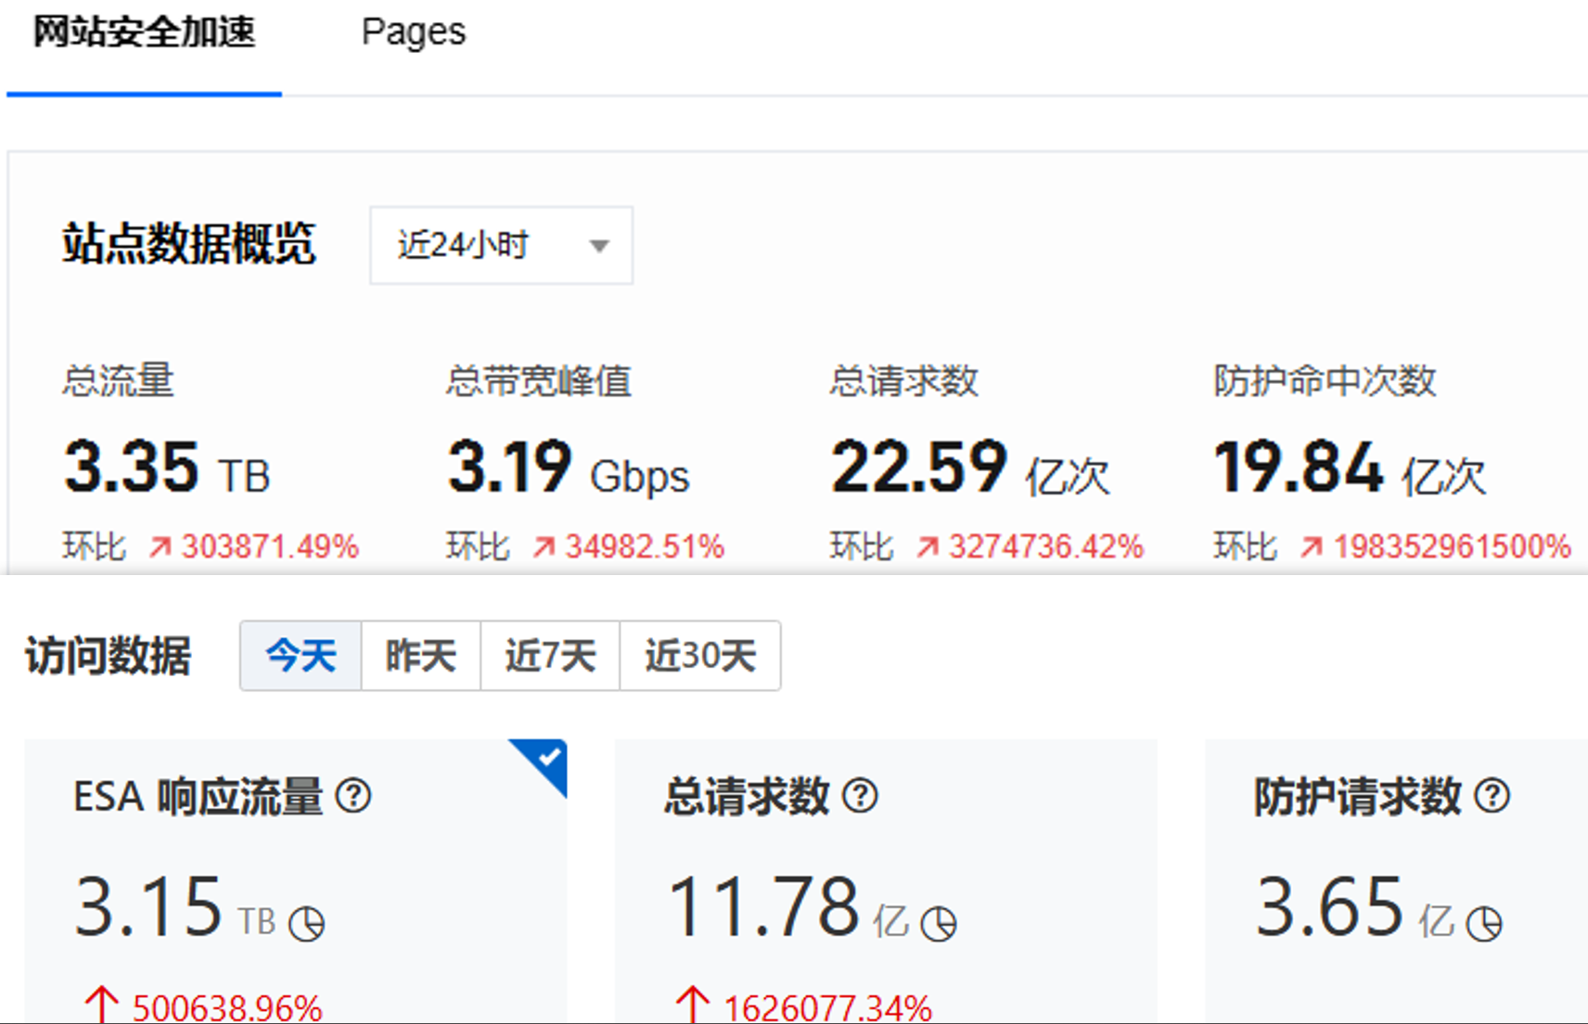Click clock icon beside 3.15 TB
The height and width of the screenshot is (1024, 1588).
pos(306,924)
